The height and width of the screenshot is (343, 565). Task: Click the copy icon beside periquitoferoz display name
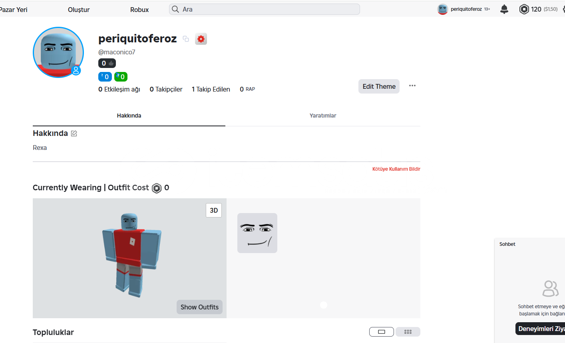[186, 39]
